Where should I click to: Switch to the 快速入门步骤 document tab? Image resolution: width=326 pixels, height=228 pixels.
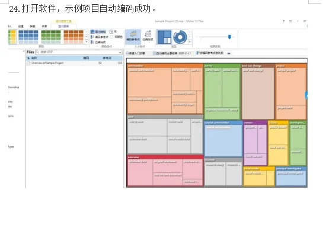[136, 53]
